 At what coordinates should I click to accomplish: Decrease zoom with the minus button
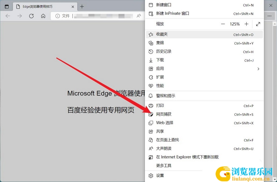click(x=223, y=24)
